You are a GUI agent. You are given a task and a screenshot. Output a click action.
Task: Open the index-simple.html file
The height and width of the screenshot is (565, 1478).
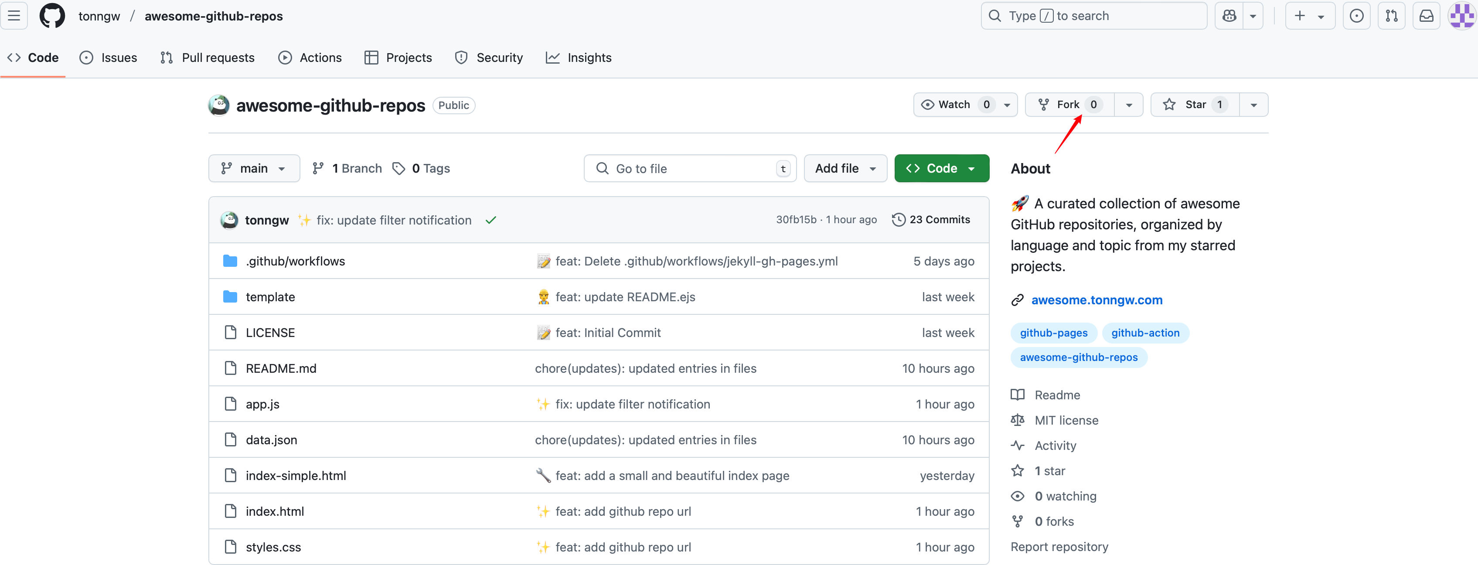[296, 476]
